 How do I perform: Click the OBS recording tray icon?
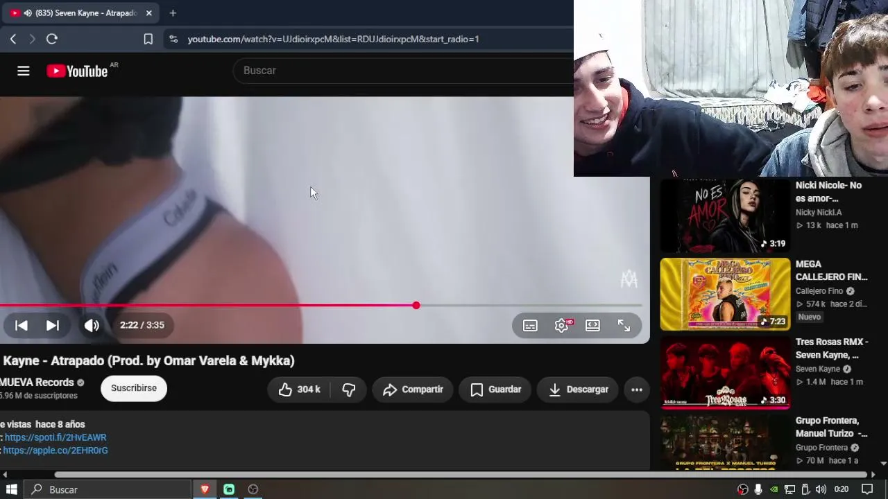tap(743, 489)
